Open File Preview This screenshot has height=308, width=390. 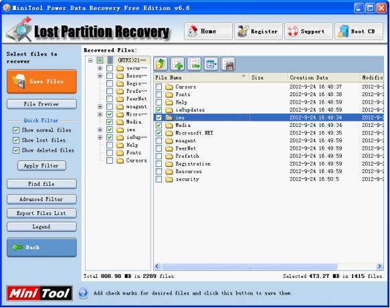[41, 104]
